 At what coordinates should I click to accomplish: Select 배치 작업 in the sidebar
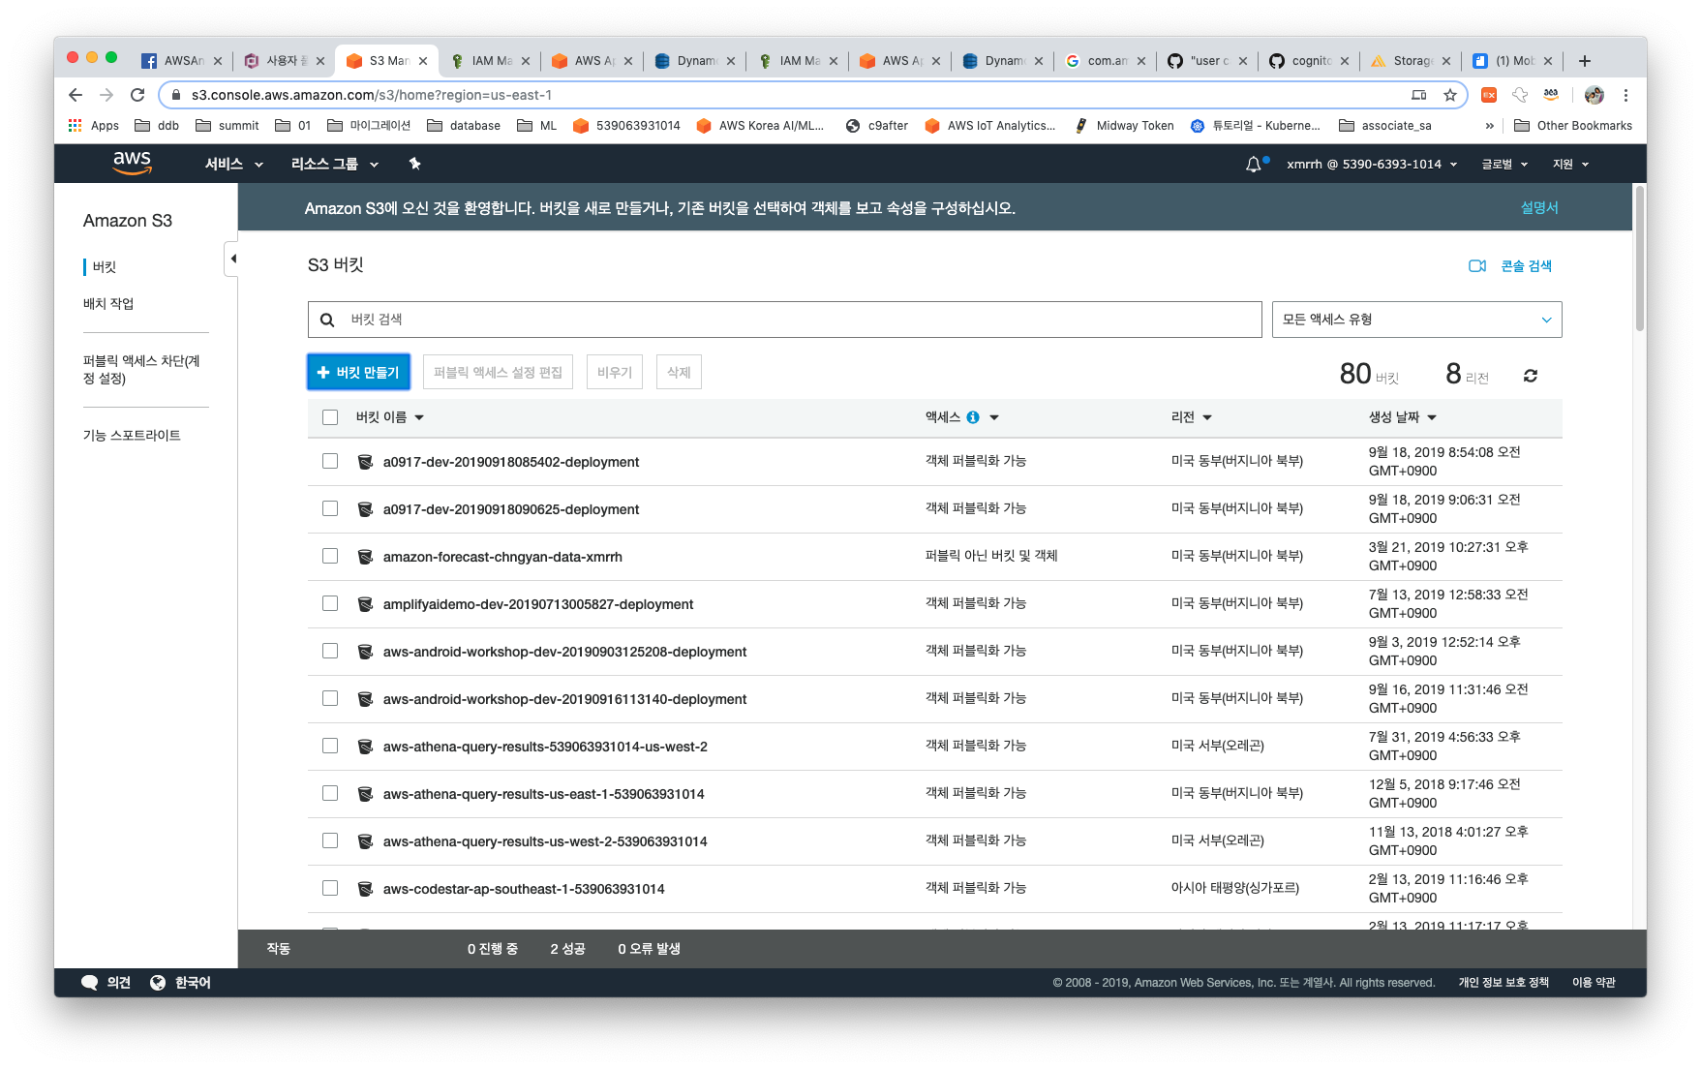click(108, 304)
